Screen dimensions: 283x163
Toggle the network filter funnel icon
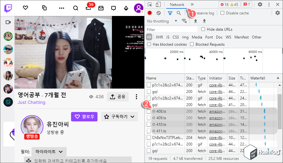click(x=170, y=13)
